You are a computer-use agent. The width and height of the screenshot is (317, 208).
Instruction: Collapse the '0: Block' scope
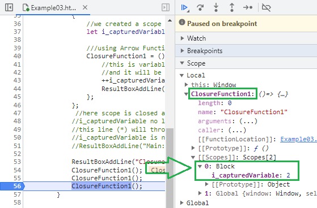click(200, 166)
